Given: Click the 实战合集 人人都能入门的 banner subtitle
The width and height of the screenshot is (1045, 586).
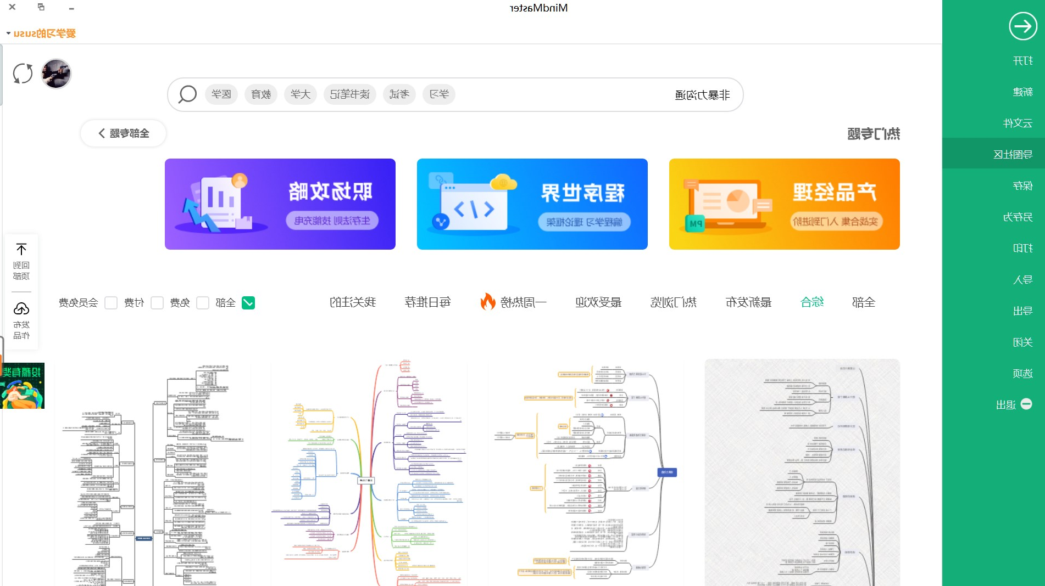Looking at the screenshot, I should point(836,222).
